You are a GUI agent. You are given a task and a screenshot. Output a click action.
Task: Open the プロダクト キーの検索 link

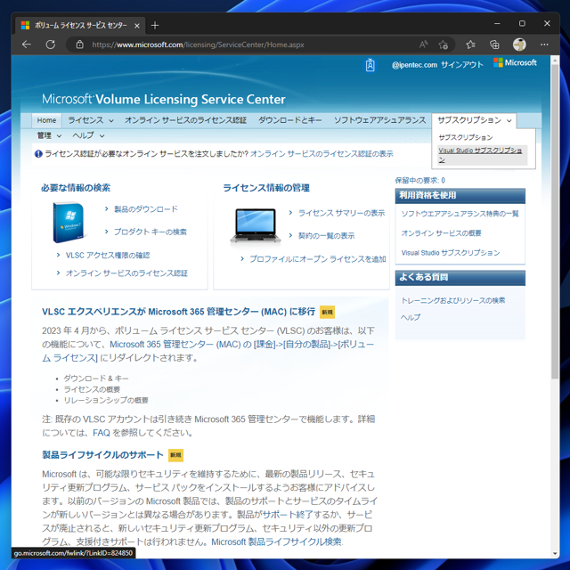click(151, 232)
